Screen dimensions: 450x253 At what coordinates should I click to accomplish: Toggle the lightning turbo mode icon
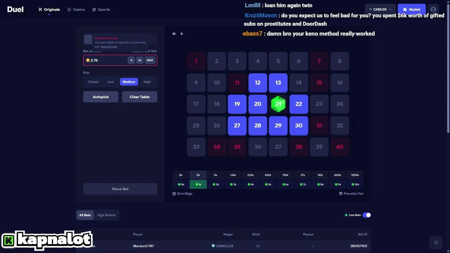pyautogui.click(x=182, y=34)
